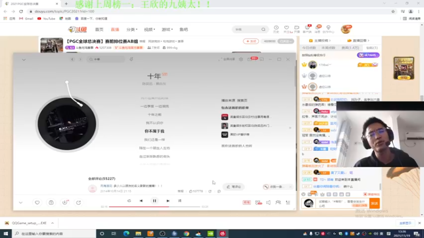This screenshot has width=424, height=238.
Task: Open the playlist queue icon
Action: 288,203
